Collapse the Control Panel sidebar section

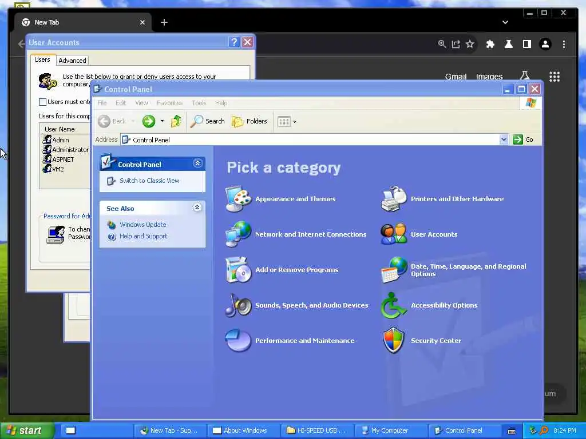click(x=197, y=163)
